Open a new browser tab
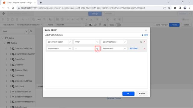The width and height of the screenshot is (193, 108). coord(41,2)
